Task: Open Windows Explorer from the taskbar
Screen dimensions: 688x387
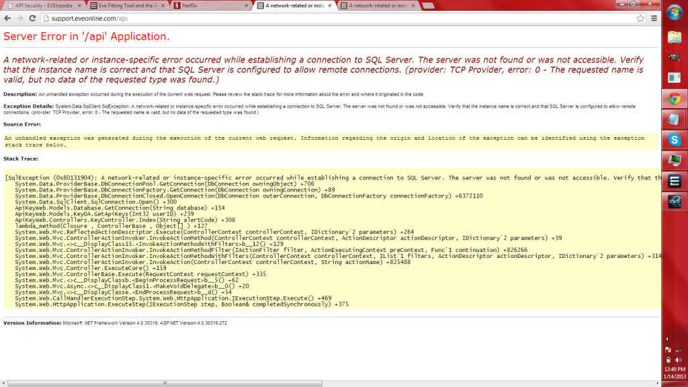Action: click(674, 37)
